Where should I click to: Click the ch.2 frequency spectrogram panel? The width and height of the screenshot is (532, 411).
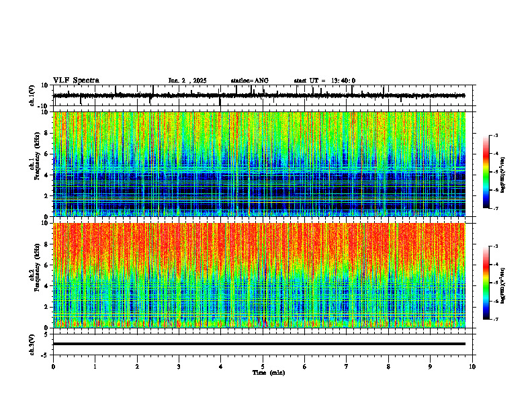tap(264, 275)
